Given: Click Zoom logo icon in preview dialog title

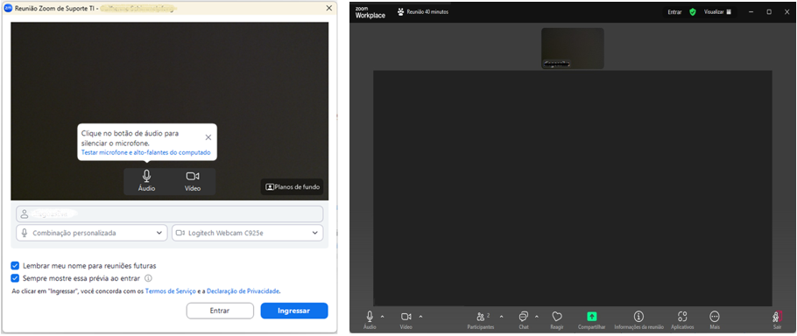Looking at the screenshot, I should click(x=8, y=8).
